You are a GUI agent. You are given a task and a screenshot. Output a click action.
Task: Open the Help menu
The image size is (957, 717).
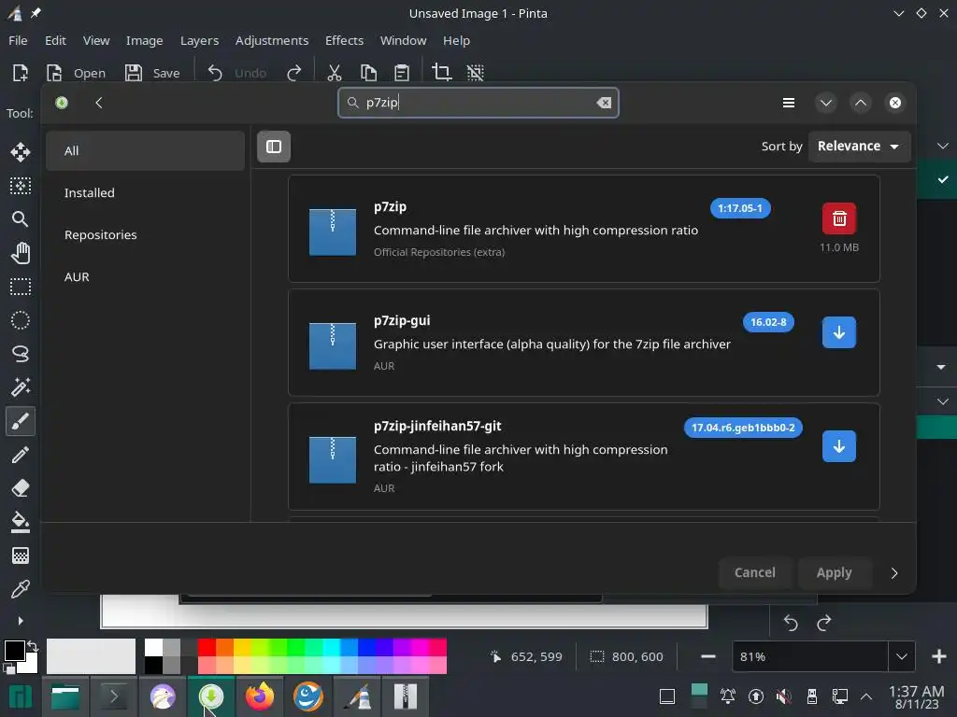456,40
